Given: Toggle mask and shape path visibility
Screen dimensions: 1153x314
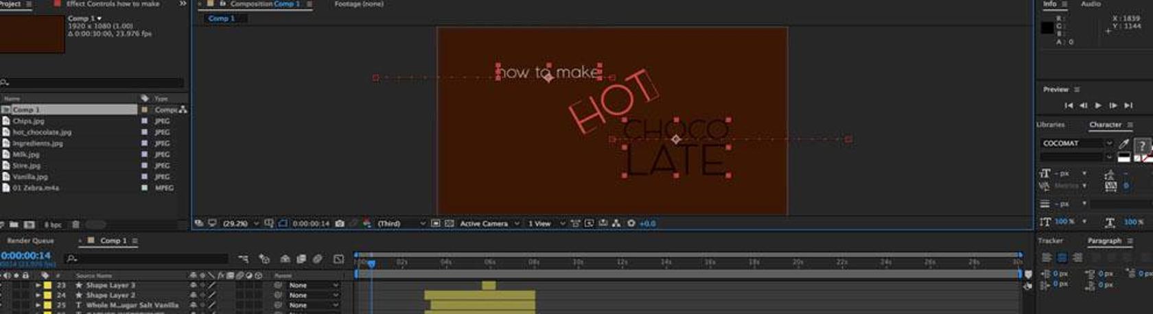Looking at the screenshot, I should [x=283, y=224].
